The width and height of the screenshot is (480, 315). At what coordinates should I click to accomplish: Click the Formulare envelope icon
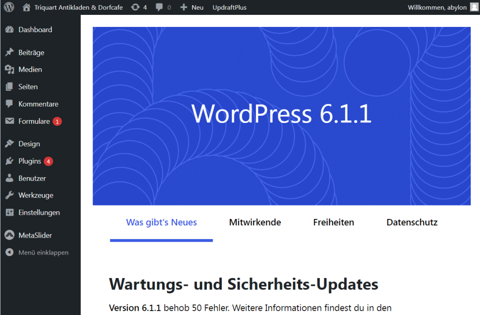click(x=10, y=121)
